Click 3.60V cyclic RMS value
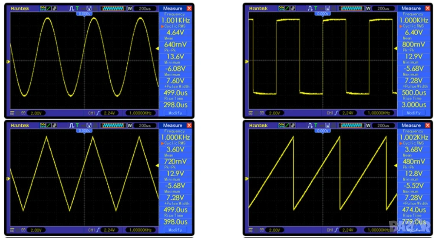This screenshot has width=436, height=238. [x=175, y=149]
